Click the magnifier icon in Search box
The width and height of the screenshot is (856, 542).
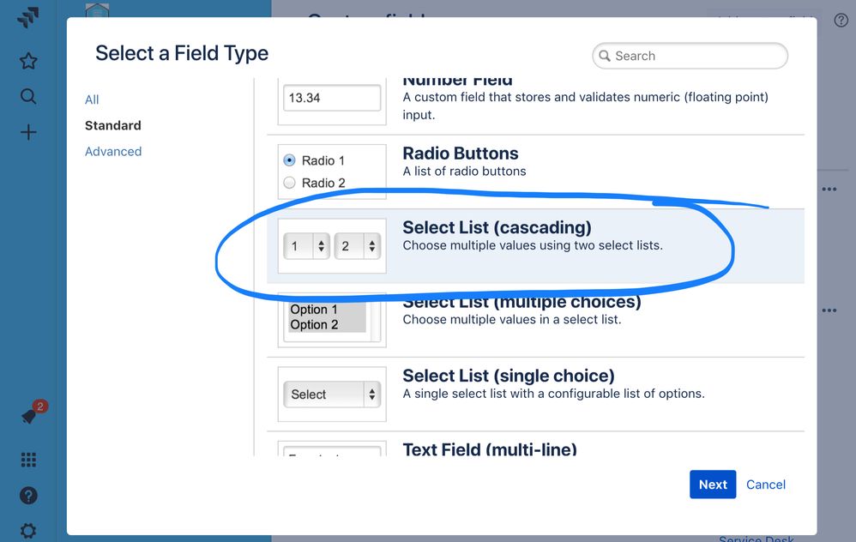point(605,56)
